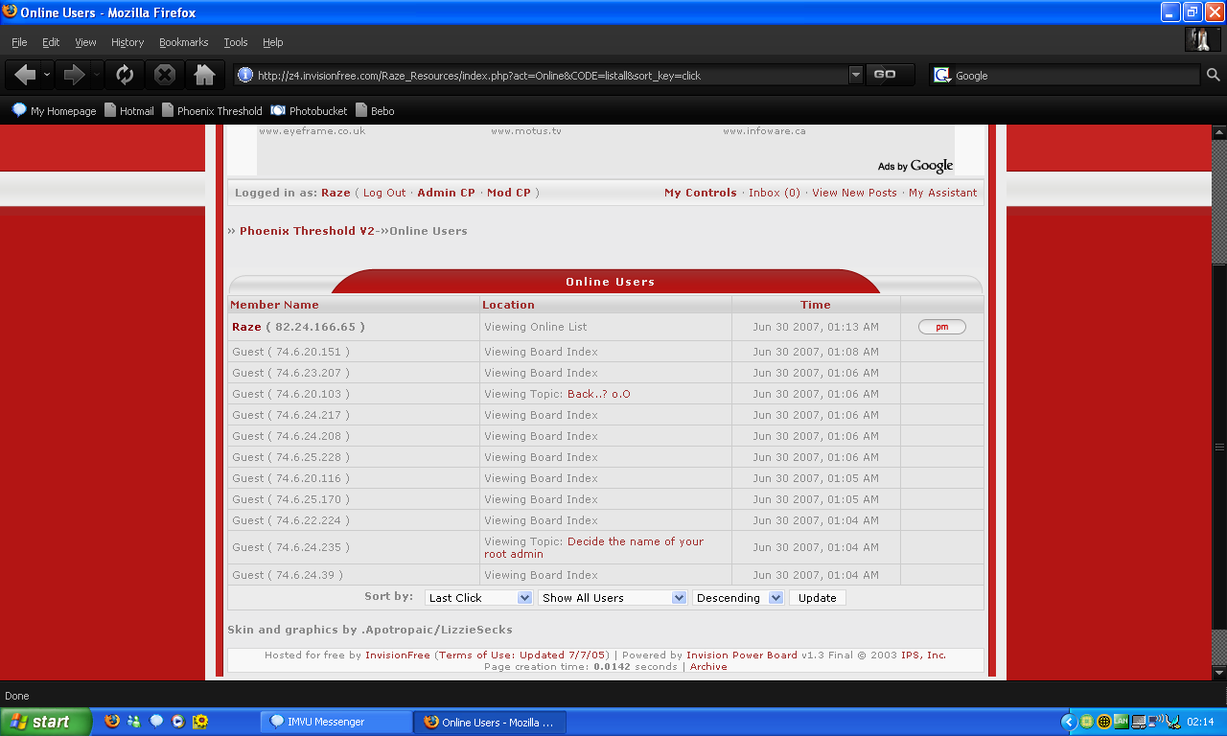Click the Update button
Viewport: 1227px width, 736px height.
coord(817,598)
